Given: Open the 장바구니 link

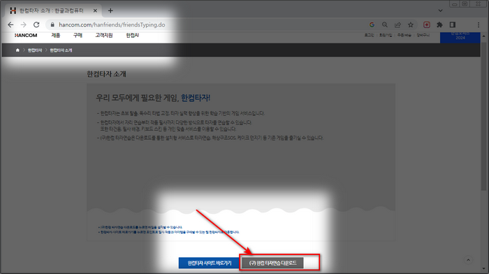Looking at the screenshot, I should [x=423, y=35].
